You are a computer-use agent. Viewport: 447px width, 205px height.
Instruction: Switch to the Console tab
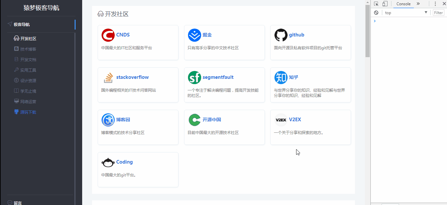pyautogui.click(x=403, y=4)
